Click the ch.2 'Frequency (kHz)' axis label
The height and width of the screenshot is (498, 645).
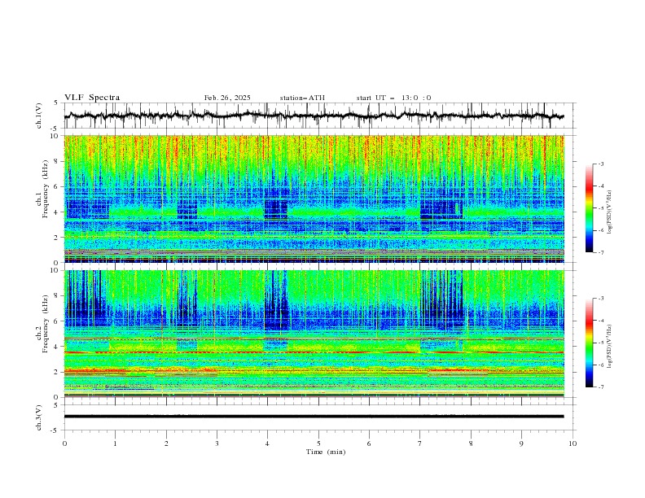coord(46,324)
